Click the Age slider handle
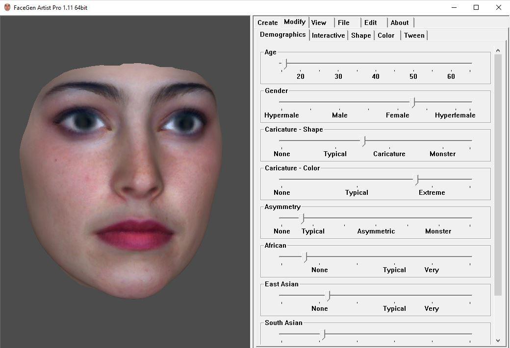Viewport: 510px width, 348px height. click(285, 64)
